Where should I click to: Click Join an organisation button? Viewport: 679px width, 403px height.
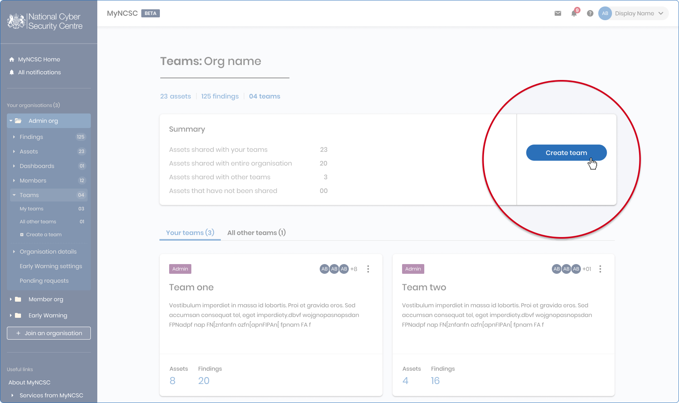pos(49,333)
